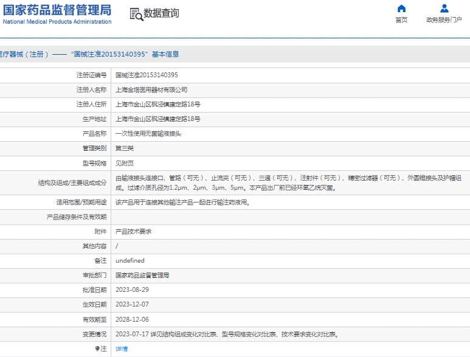Select the change record dated 2023-07-17
This screenshot has width=470, height=357.
point(227,334)
